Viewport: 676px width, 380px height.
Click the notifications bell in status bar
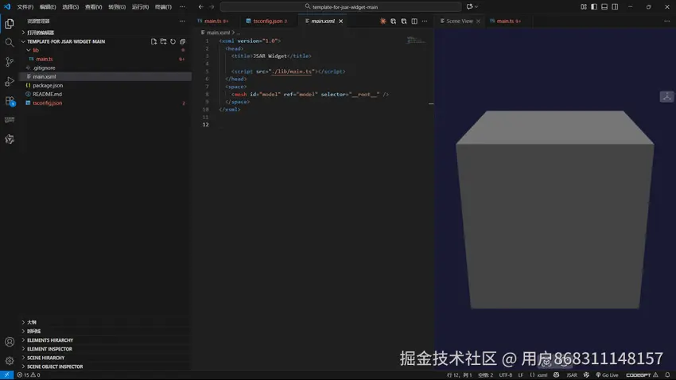pos(667,374)
